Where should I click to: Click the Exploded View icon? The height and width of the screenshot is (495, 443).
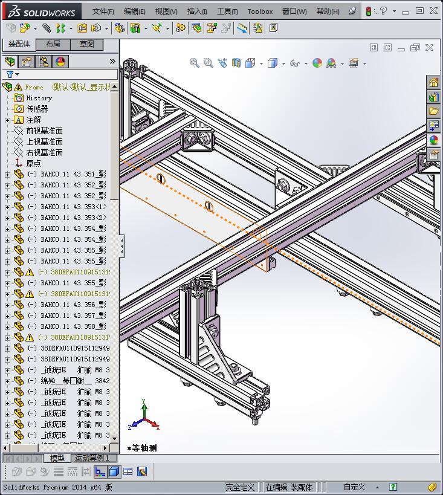point(212,28)
